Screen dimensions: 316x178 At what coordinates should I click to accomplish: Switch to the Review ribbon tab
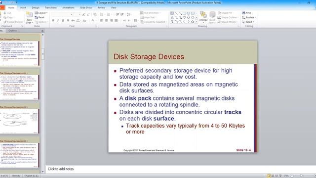(x=101, y=8)
